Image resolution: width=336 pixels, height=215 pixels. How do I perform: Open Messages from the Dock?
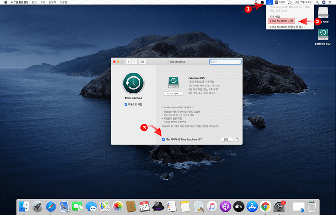coord(91,207)
